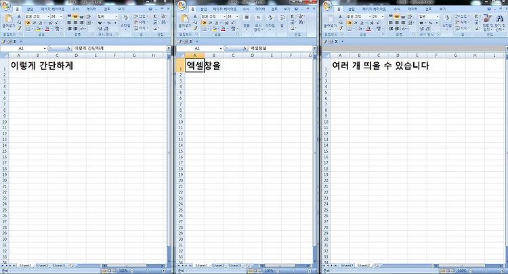The width and height of the screenshot is (508, 274).
Task: Click Wrap Text icon in the left window
Action: pos(88,16)
